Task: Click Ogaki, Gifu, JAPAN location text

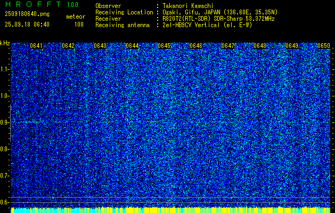Action: click(x=220, y=12)
